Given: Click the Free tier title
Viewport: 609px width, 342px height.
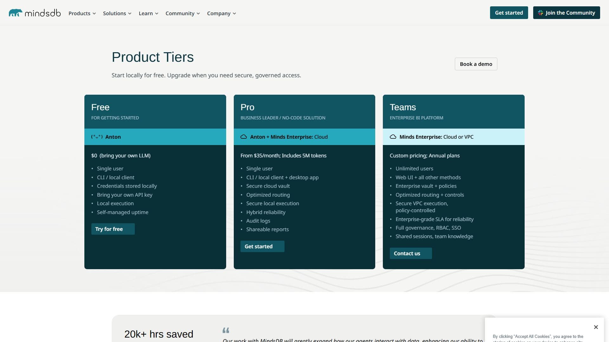Looking at the screenshot, I should [x=100, y=107].
